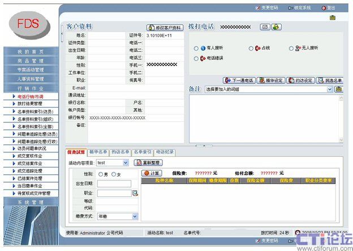Click the 更更密码 change password icon
Image resolution: width=353 pixels, height=251 pixels.
tap(257, 8)
